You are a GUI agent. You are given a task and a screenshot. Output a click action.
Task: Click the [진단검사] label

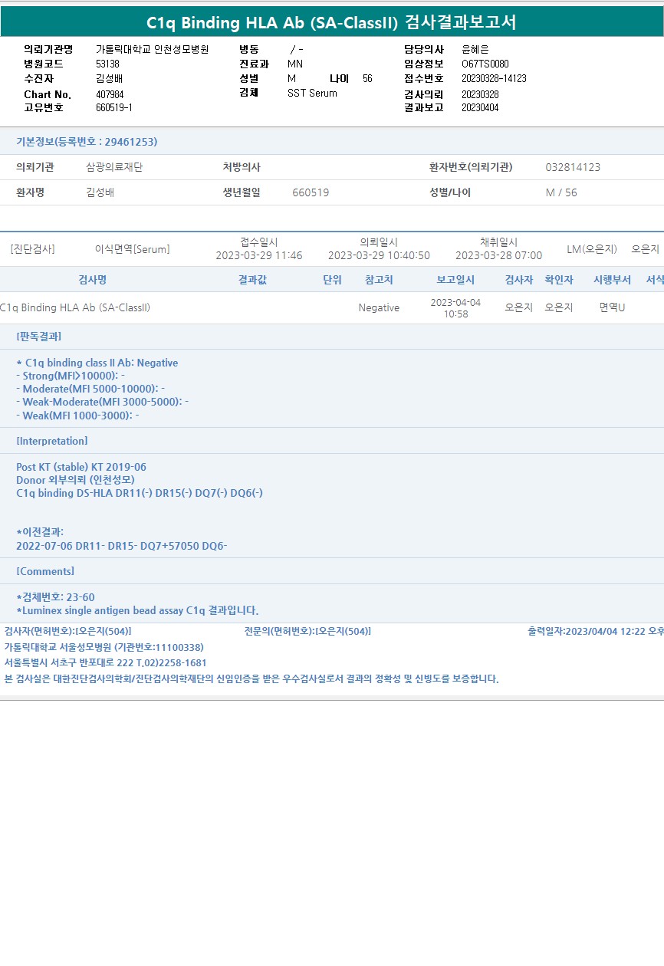pos(32,249)
